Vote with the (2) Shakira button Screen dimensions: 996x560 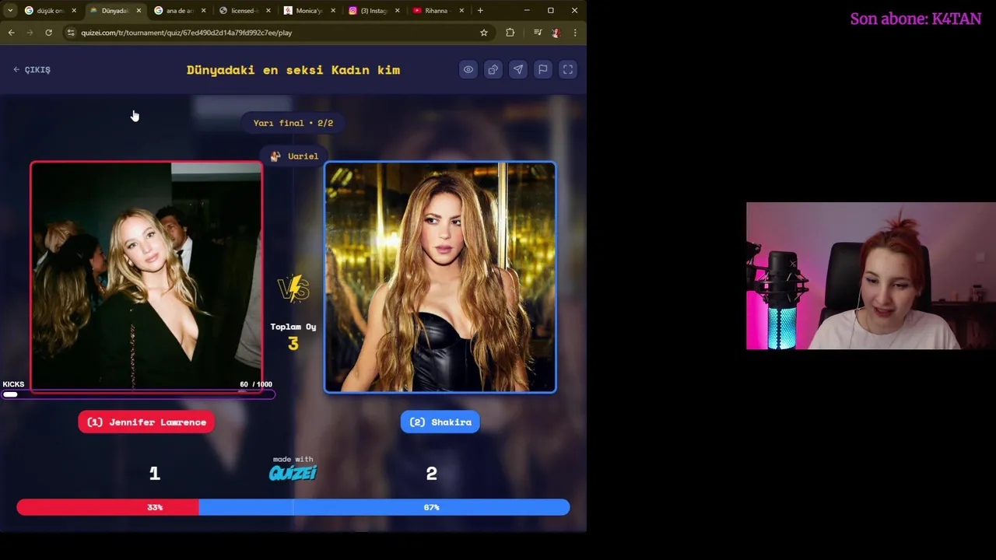tap(440, 422)
